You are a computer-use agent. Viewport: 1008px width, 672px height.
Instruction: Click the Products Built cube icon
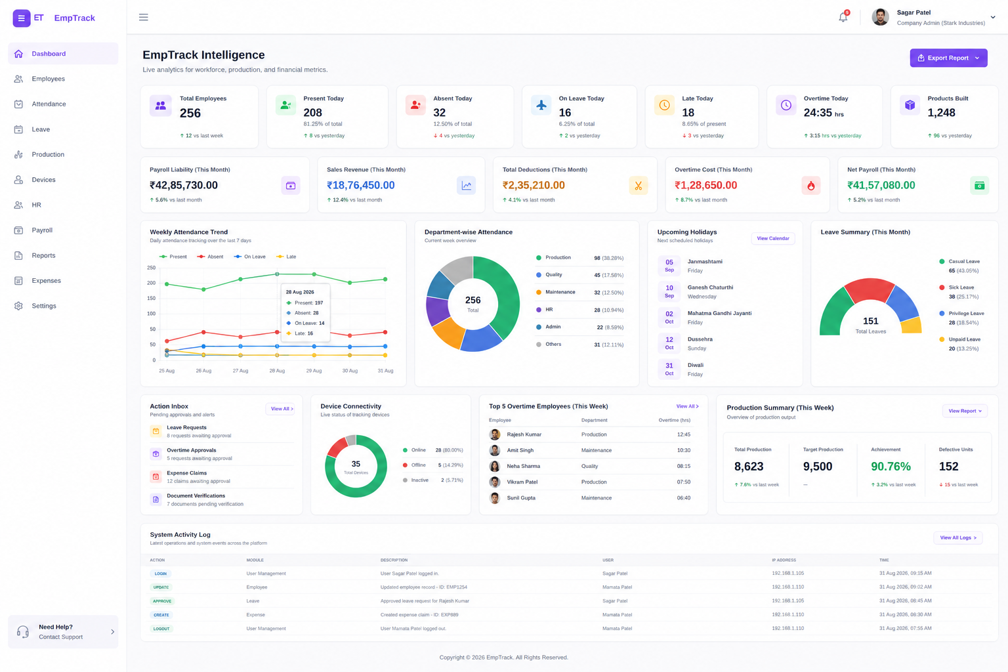pos(910,105)
